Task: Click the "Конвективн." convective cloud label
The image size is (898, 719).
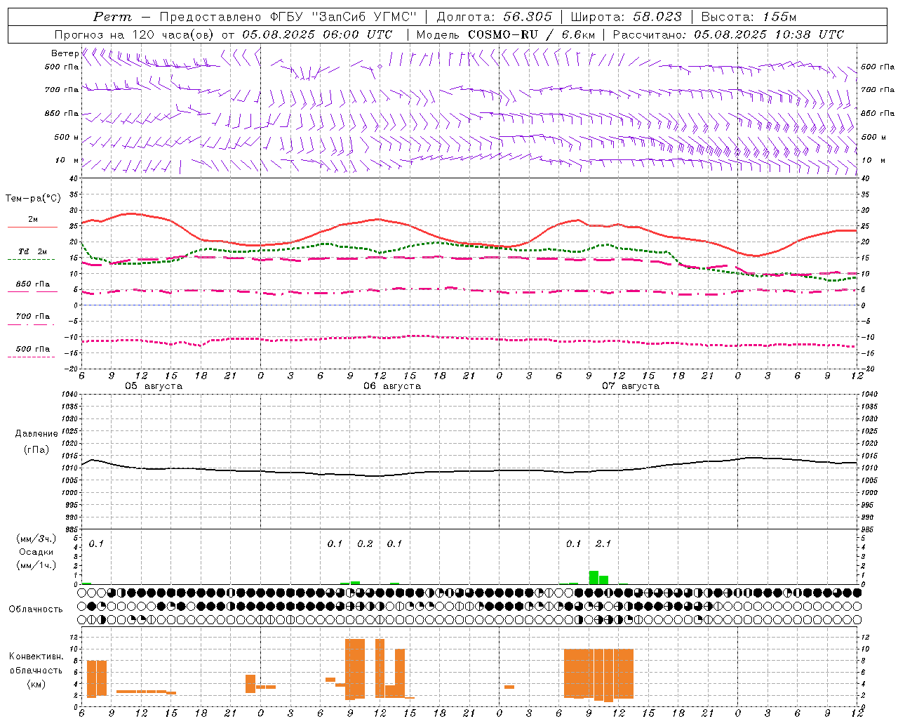Action: click(x=36, y=656)
